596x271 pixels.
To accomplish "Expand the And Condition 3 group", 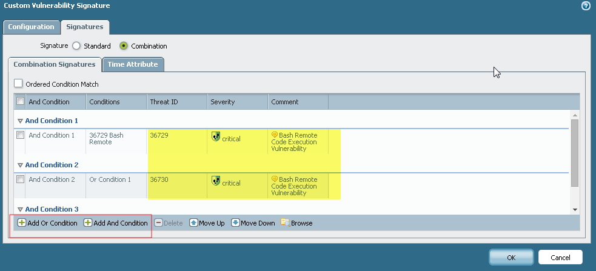I will 20,210.
